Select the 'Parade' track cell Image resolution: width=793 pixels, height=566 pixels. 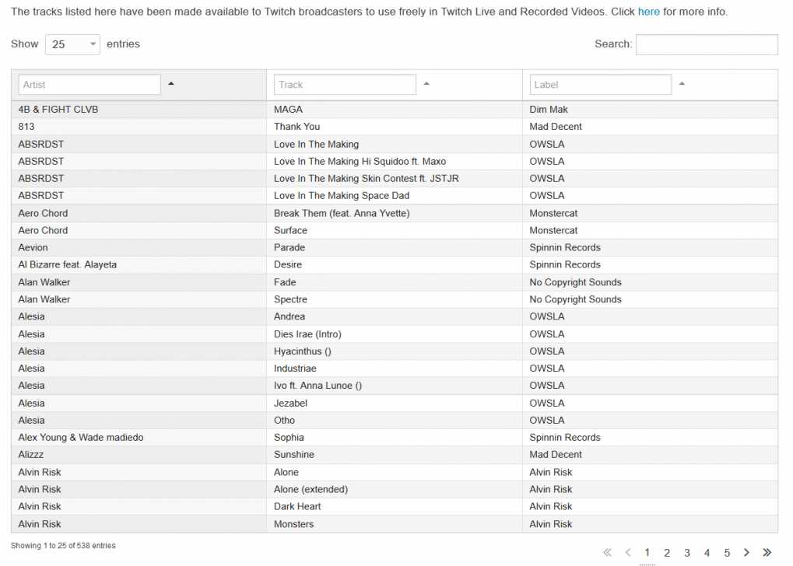(394, 247)
